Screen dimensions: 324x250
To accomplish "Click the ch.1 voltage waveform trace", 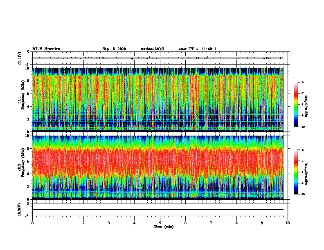I will [x=158, y=58].
